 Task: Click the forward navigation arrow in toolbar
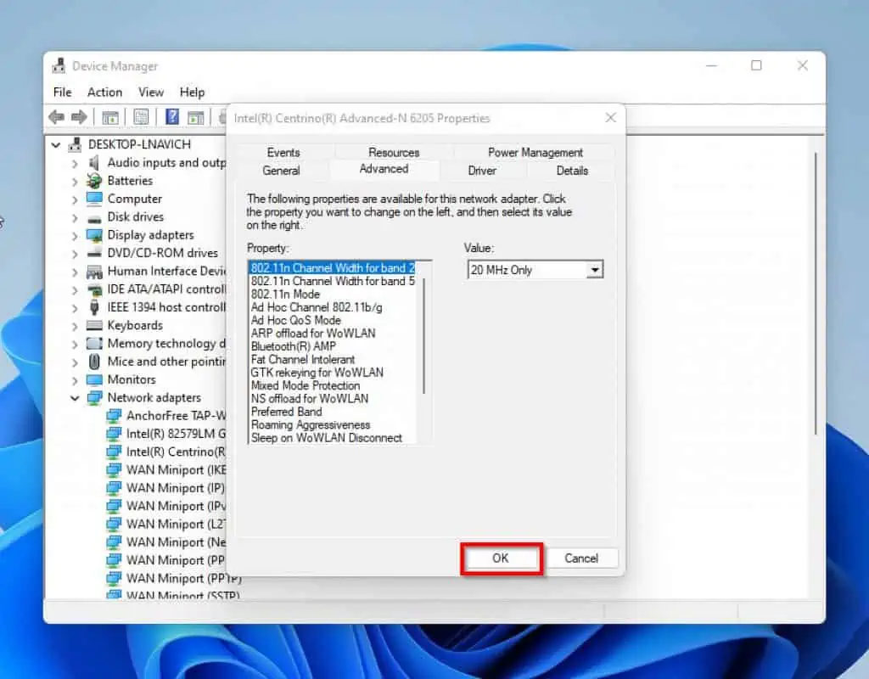click(x=78, y=116)
